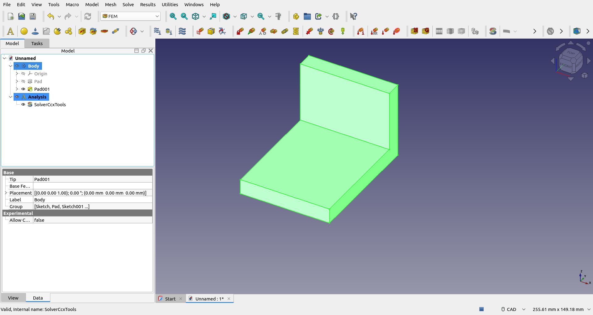Click the Fit All zoom icon
The height and width of the screenshot is (315, 593).
coord(173,16)
